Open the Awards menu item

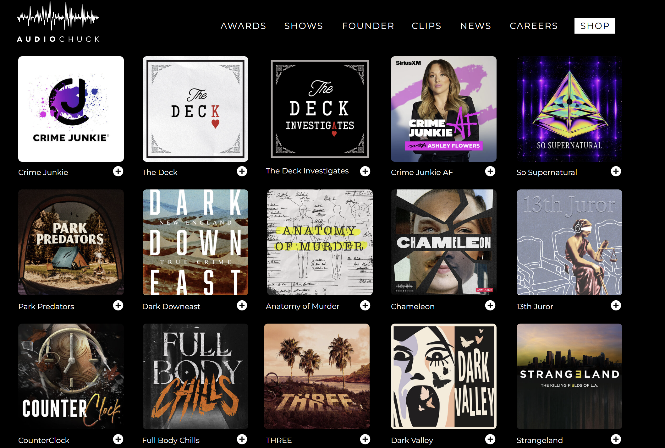click(243, 26)
